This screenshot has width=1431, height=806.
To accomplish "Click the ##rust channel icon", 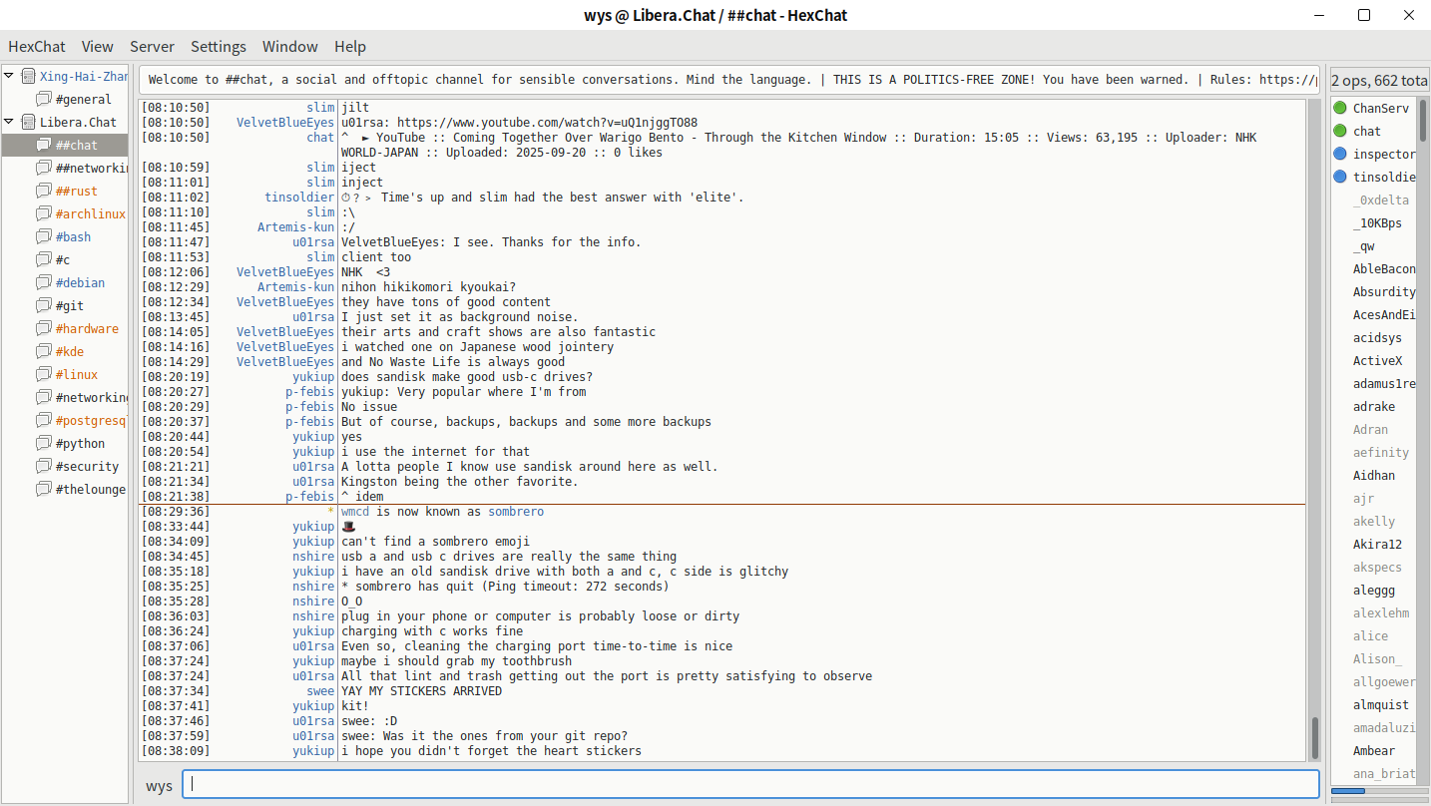I will [x=43, y=191].
